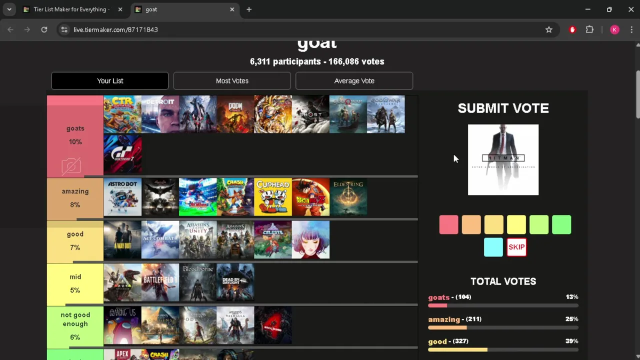Select the Ghost of Tsushima cover
Viewport: 640px width, 360px height.
310,114
